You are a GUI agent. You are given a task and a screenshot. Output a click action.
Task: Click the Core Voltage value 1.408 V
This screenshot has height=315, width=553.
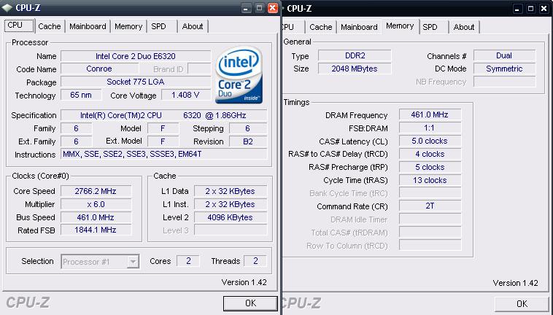(x=186, y=95)
